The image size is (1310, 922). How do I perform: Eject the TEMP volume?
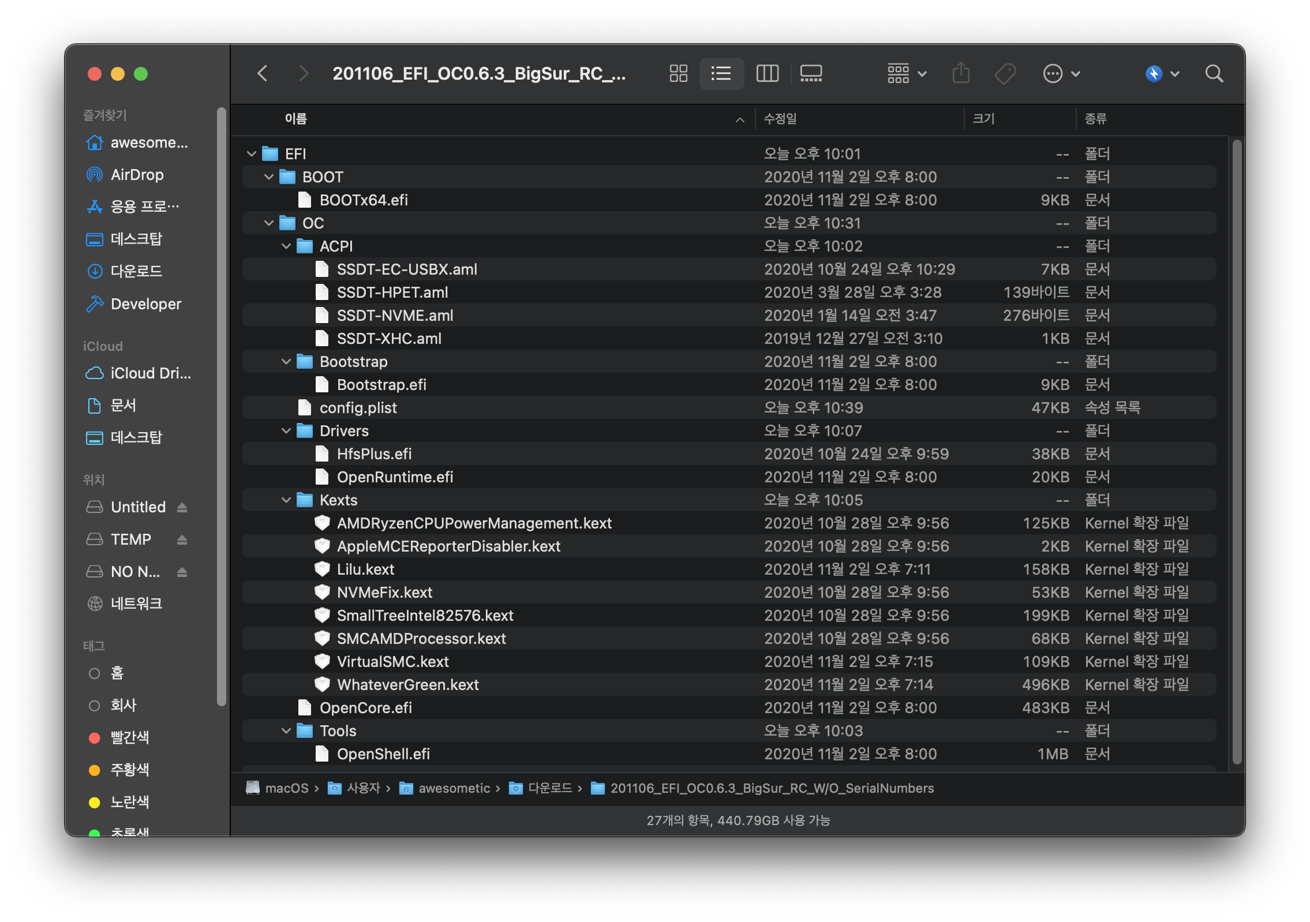[x=182, y=540]
